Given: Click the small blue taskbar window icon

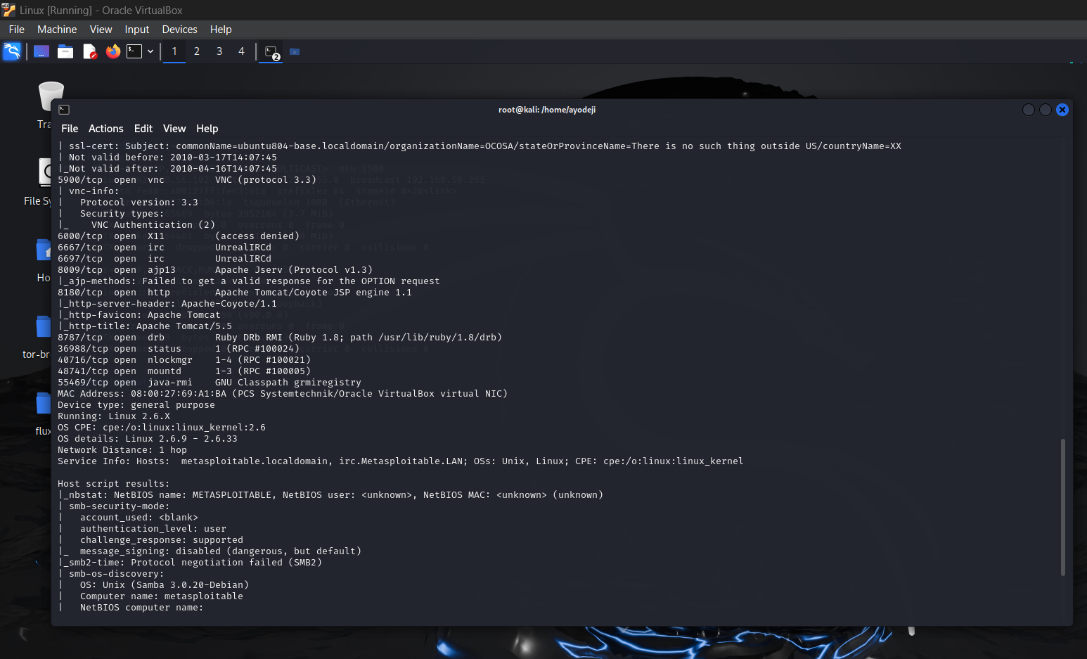Looking at the screenshot, I should tap(295, 51).
